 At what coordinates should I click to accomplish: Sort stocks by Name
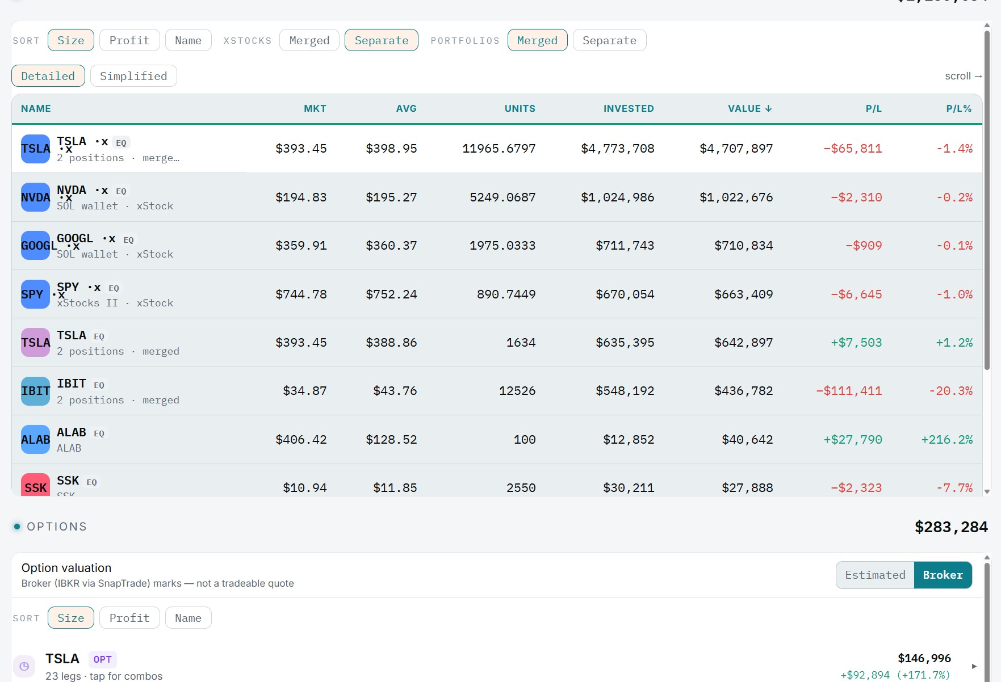[x=188, y=40]
